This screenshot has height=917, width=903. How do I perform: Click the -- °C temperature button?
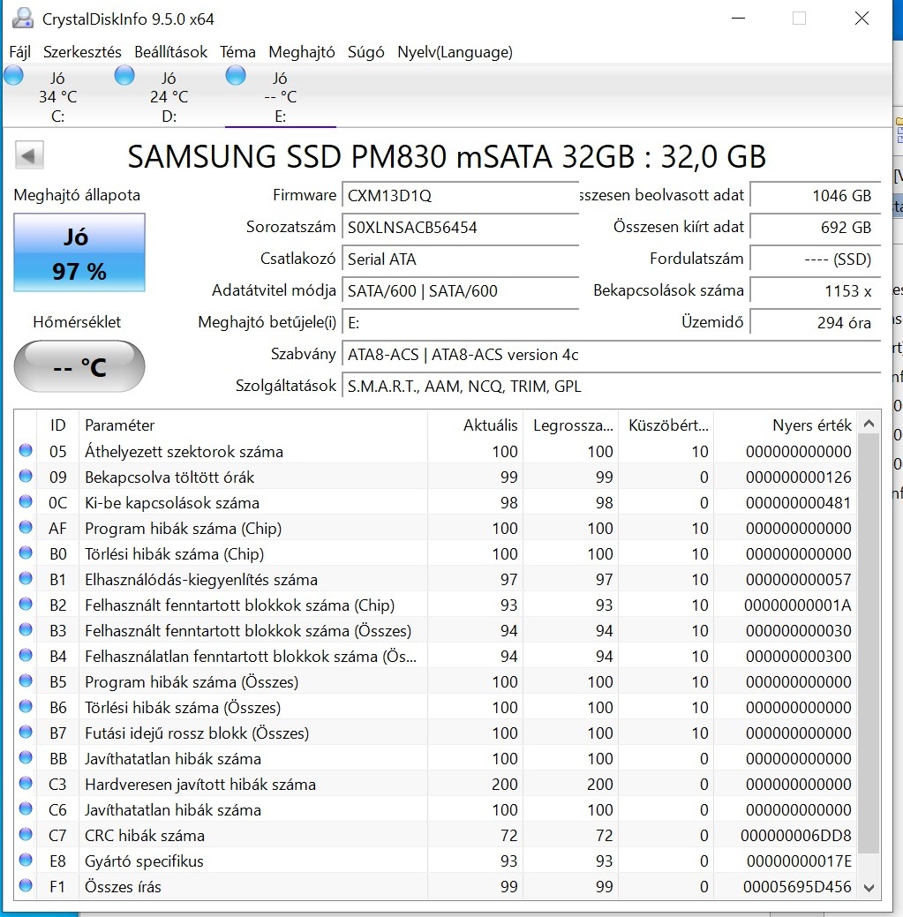(79, 366)
